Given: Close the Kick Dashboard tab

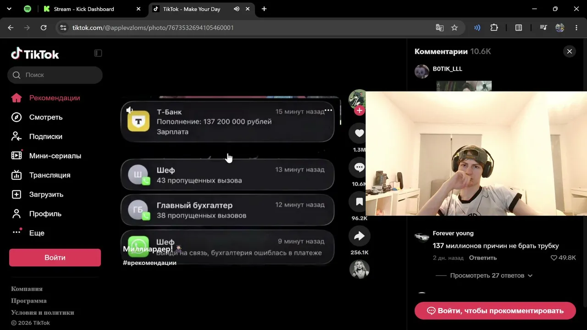Looking at the screenshot, I should coord(139,9).
